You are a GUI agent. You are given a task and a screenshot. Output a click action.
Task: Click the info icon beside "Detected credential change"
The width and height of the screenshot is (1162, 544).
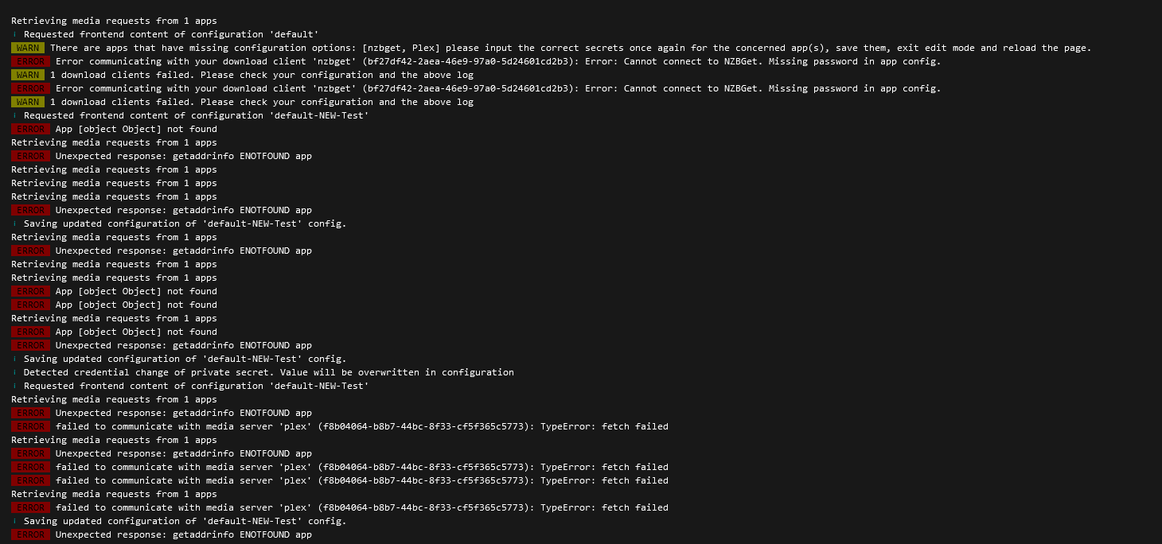tap(14, 372)
